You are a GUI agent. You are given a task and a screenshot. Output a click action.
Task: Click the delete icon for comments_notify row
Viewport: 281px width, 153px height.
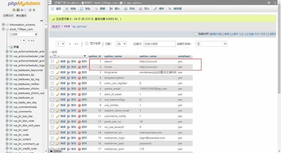[x=79, y=116]
